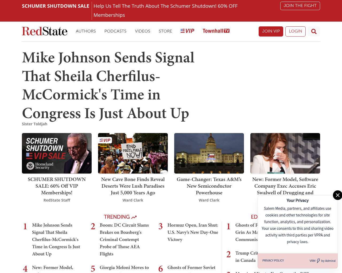Viewport: 342px width, 273px height.
Task: Open trending Giorgia Meloni Moves story
Action: 124,268
